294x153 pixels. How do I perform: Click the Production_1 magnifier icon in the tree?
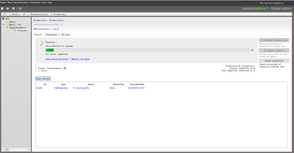point(15,31)
